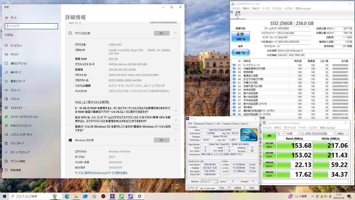Run RND4K Q1T1 test button
The height and width of the screenshot is (200, 355).
[x=269, y=174]
